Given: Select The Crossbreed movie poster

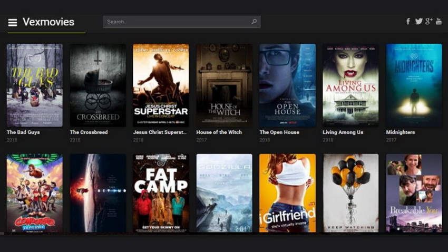Looking at the screenshot, I should pyautogui.click(x=98, y=85).
